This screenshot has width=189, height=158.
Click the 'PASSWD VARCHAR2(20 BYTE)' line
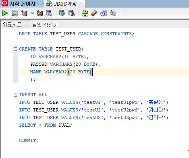click(x=65, y=64)
